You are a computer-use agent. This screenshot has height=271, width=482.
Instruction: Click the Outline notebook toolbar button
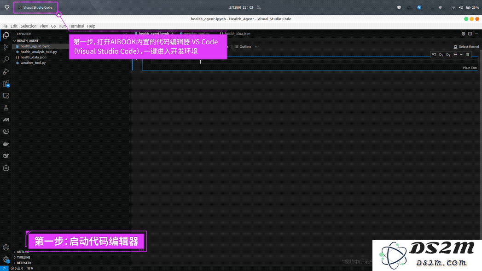tap(243, 47)
